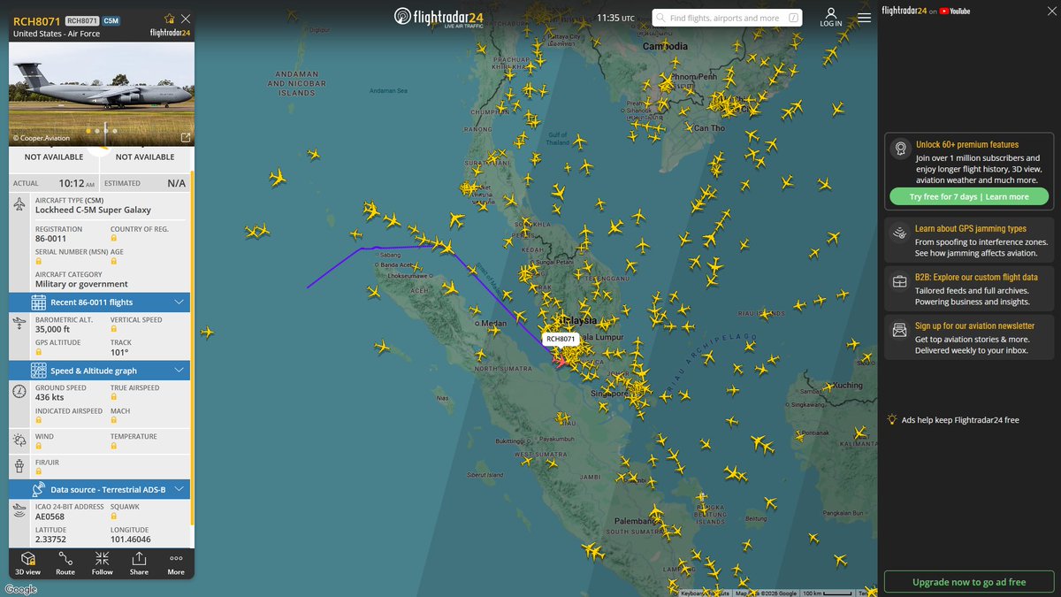Viewport: 1061px width, 597px height.
Task: Click longitude value 101.46046
Action: (131, 540)
